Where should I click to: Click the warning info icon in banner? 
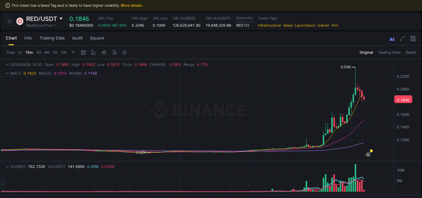point(8,5)
